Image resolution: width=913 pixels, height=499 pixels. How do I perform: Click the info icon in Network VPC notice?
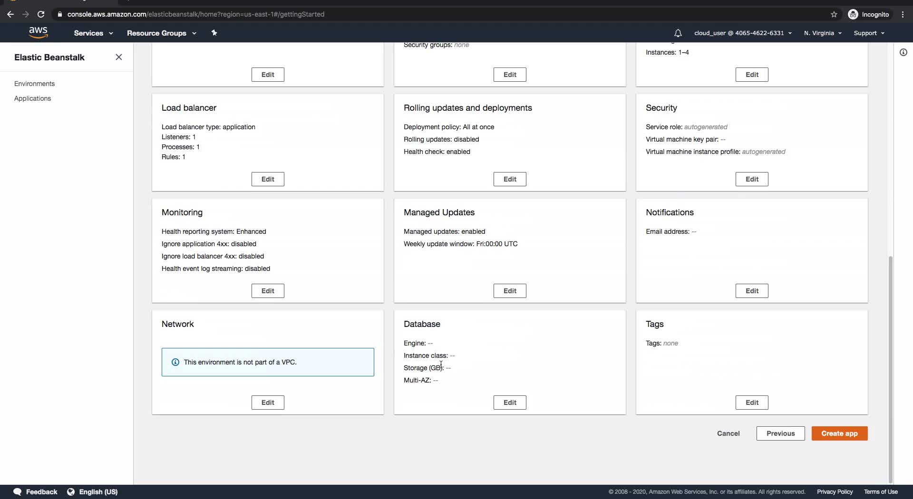tap(175, 362)
